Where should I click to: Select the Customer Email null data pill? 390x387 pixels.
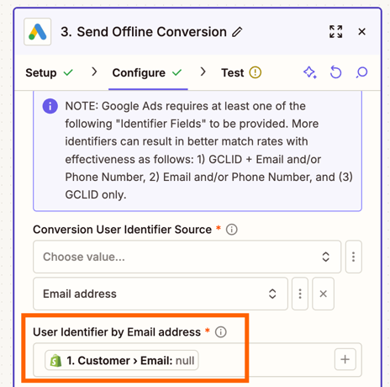tap(122, 360)
